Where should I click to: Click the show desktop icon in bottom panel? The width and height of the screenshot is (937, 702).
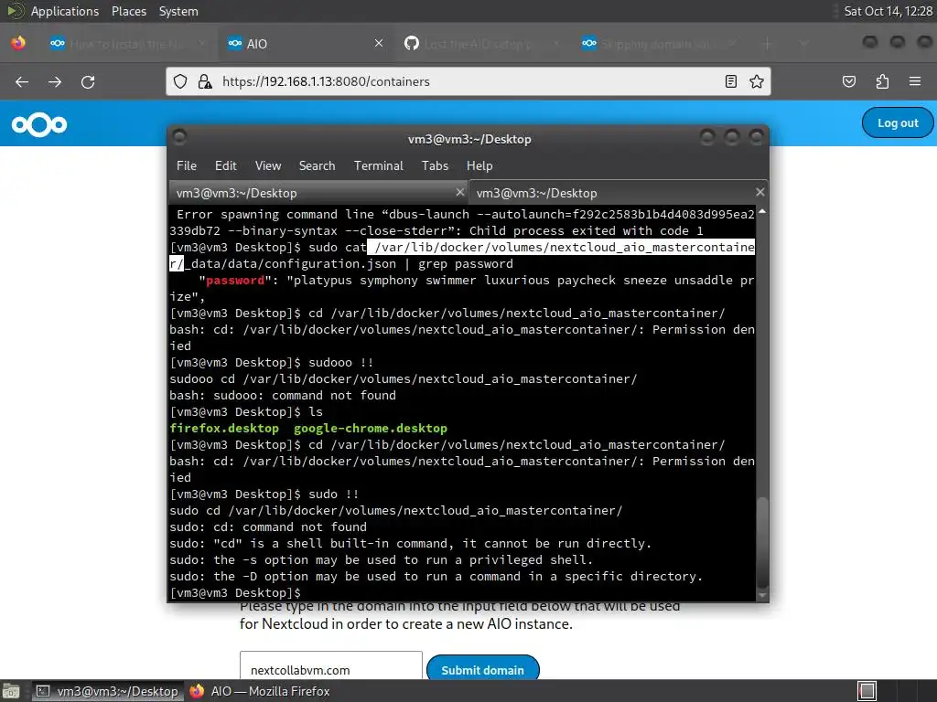pyautogui.click(x=11, y=691)
